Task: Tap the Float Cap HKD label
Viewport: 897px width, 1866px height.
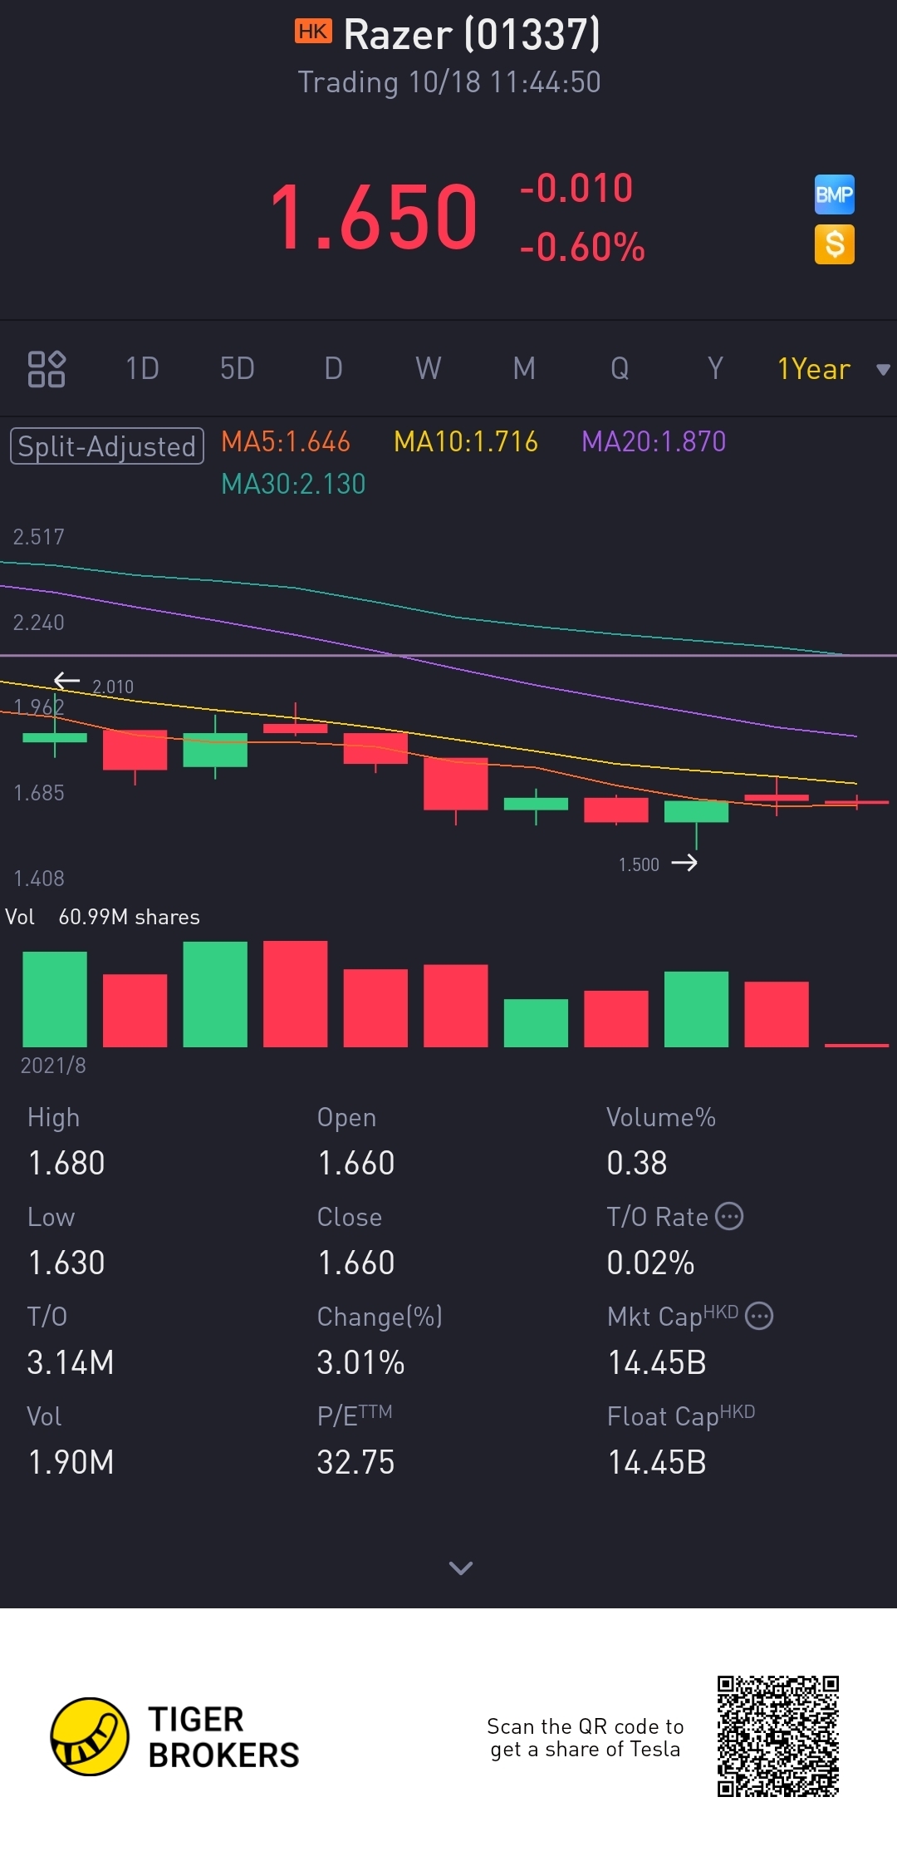Action: tap(681, 1416)
